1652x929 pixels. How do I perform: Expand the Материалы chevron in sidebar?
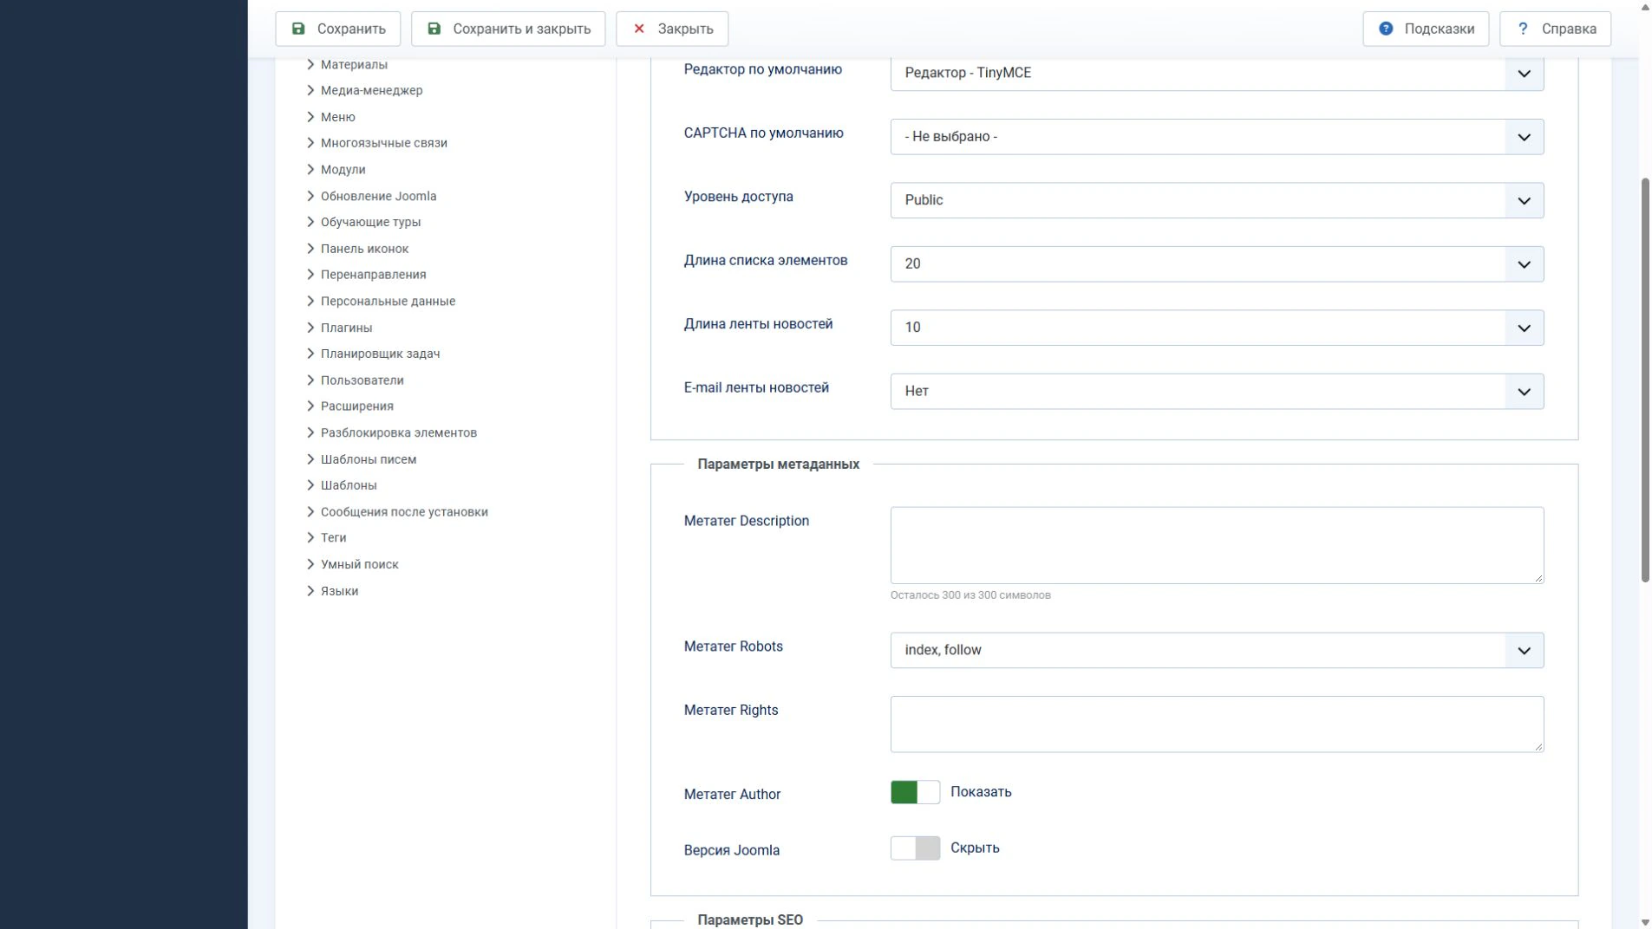pos(310,64)
